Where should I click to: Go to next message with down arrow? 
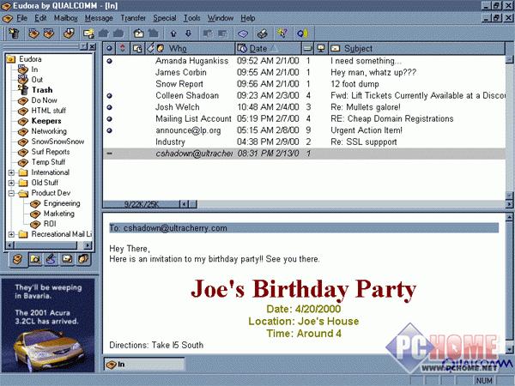click(189, 33)
